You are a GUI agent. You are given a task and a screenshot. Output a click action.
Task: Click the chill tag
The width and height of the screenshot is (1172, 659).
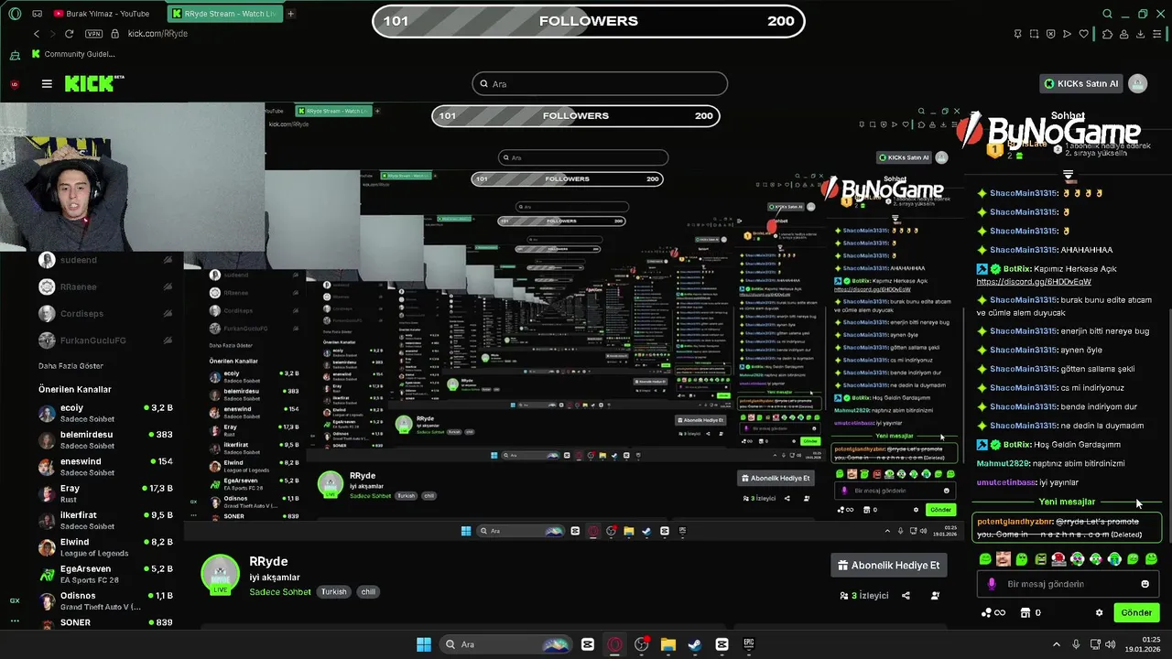click(368, 592)
